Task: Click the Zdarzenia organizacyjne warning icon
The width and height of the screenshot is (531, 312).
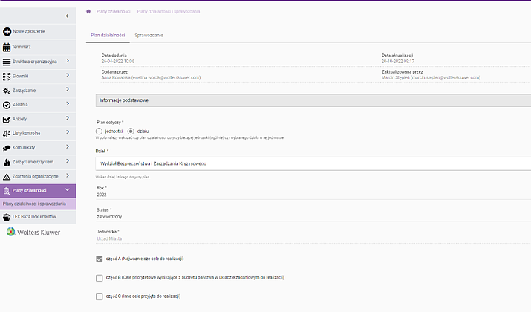Action: tap(7, 176)
